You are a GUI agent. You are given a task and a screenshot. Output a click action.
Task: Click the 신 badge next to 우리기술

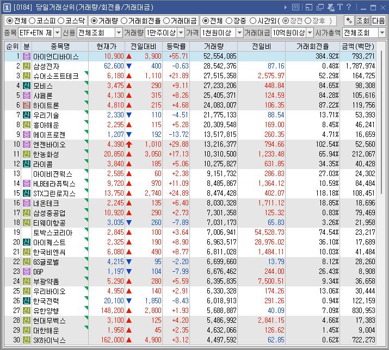[x=27, y=115]
